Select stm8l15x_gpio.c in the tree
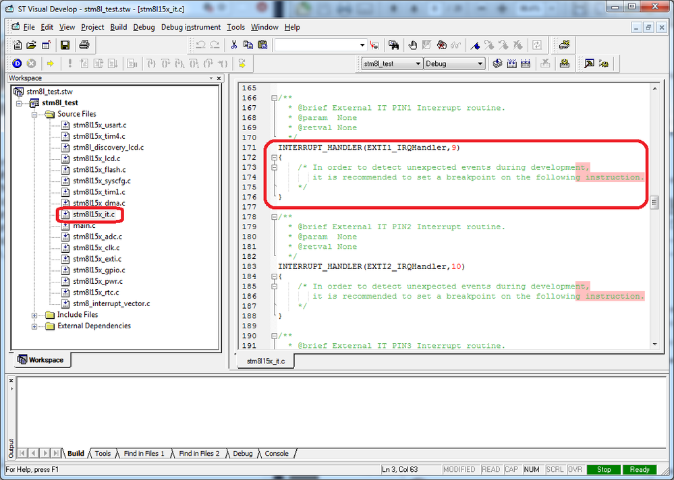 [x=99, y=270]
